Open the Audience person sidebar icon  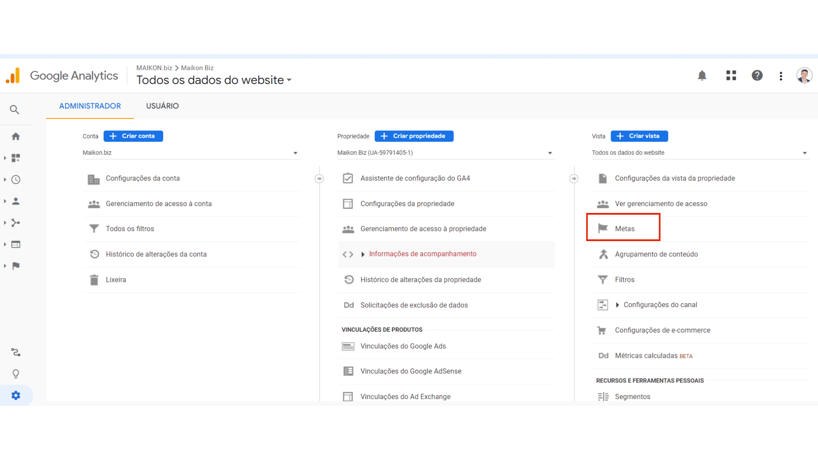(x=16, y=201)
